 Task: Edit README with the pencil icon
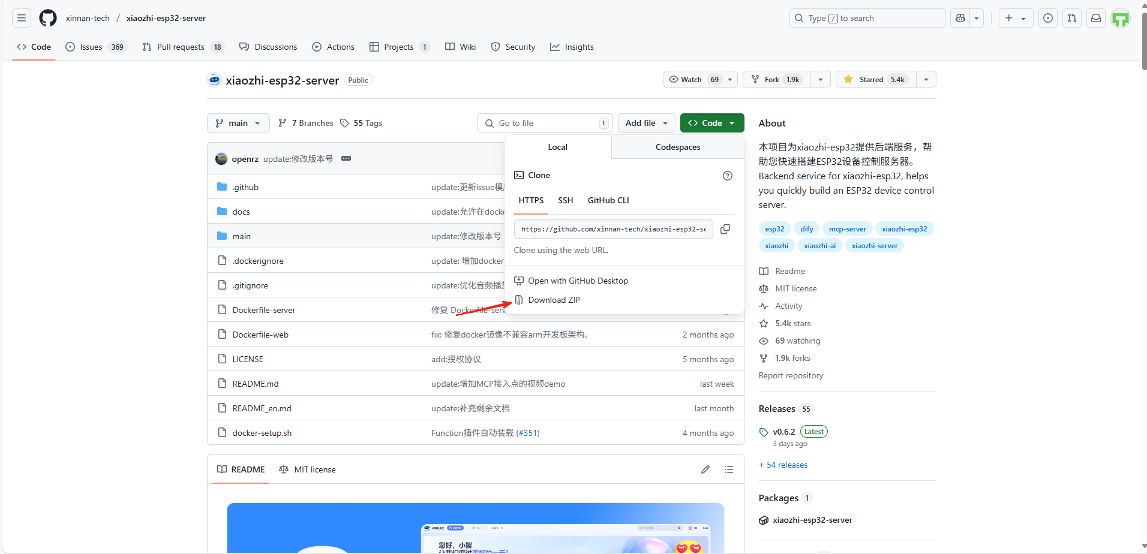click(705, 469)
